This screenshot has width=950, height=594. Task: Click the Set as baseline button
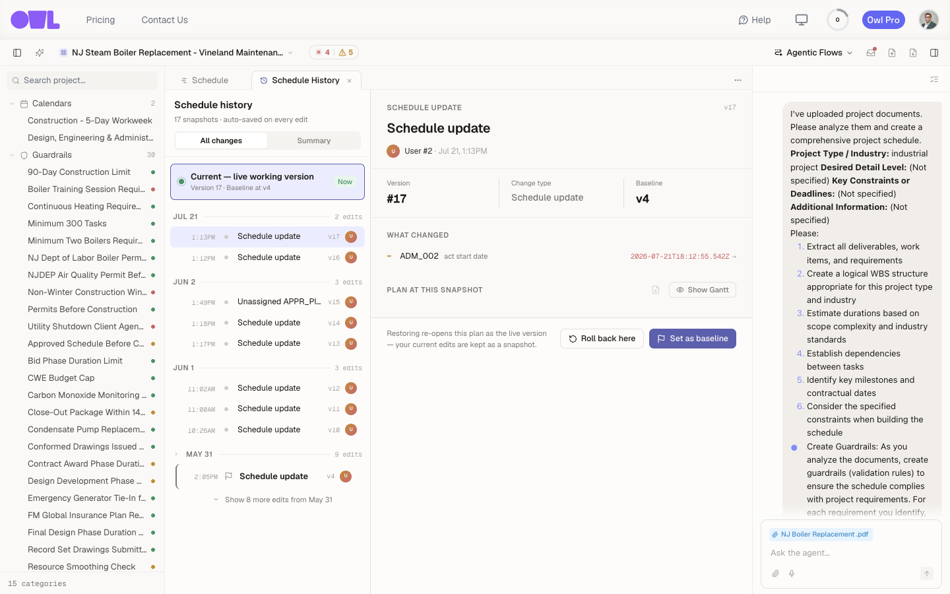[x=693, y=339]
